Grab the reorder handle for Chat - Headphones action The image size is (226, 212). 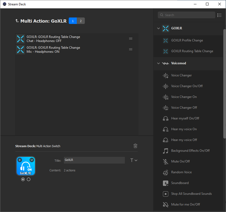click(x=131, y=39)
